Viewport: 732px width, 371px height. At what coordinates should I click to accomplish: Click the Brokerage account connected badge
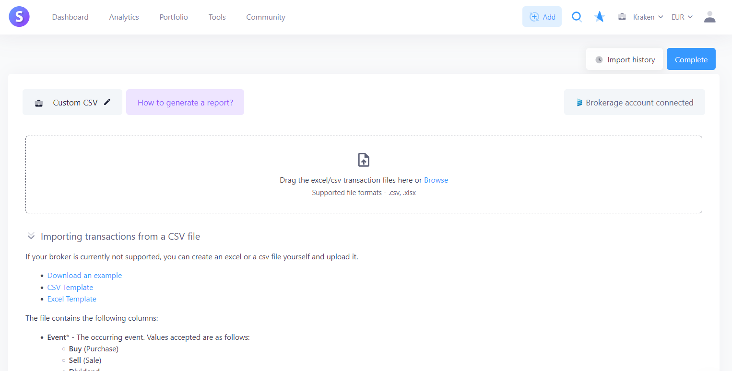[x=634, y=103]
